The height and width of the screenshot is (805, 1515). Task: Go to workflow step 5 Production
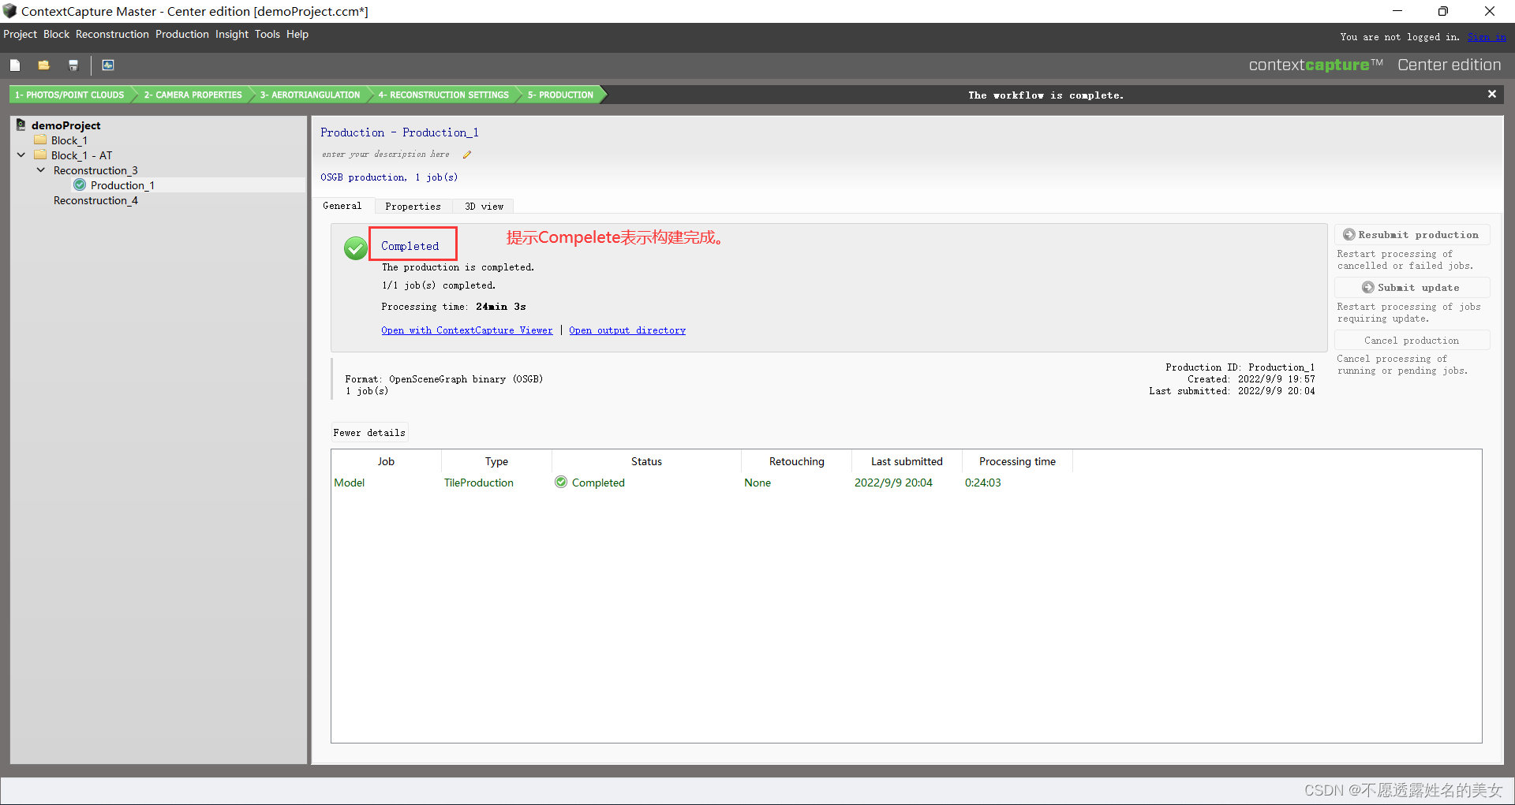pos(560,95)
